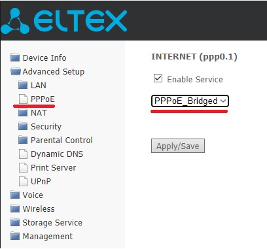
Task: Open the Print Server page
Action: coord(53,167)
